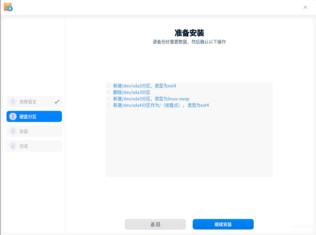
Task: Click the installer package icon in title bar
Action: coord(8,7)
